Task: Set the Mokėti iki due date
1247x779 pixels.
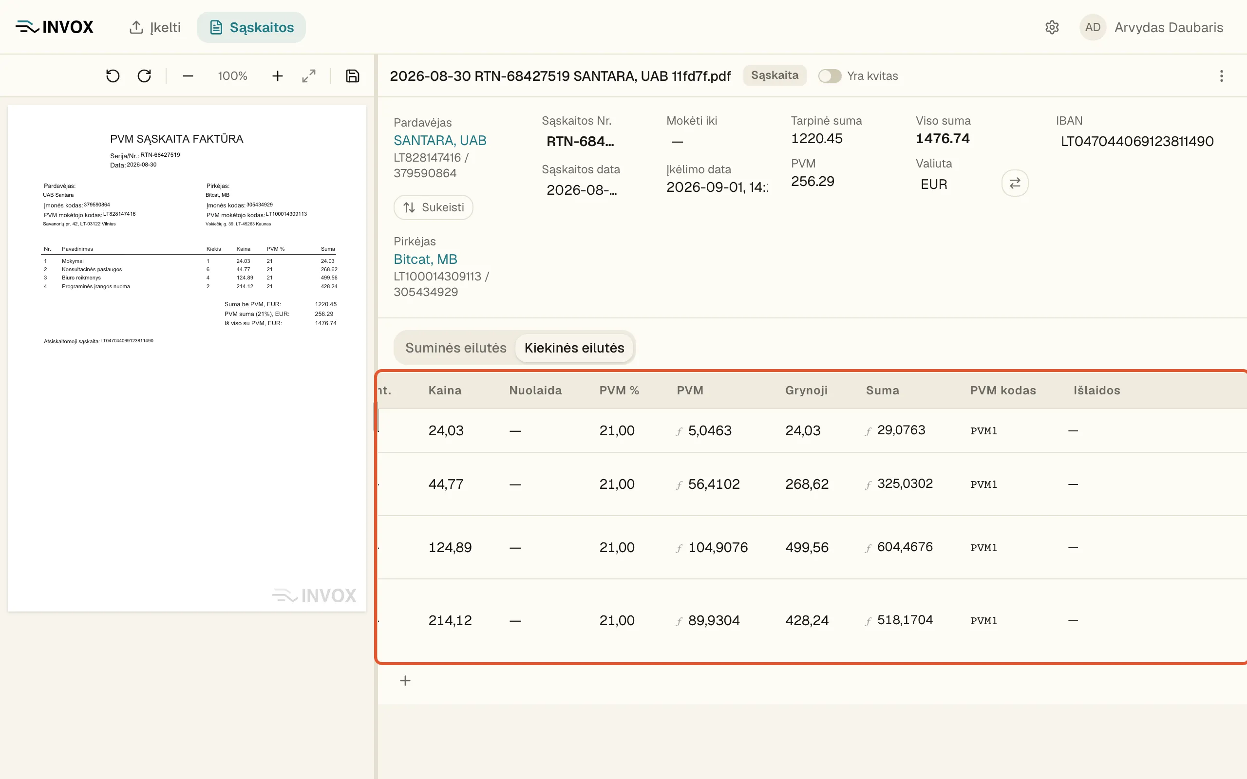Action: (x=678, y=141)
